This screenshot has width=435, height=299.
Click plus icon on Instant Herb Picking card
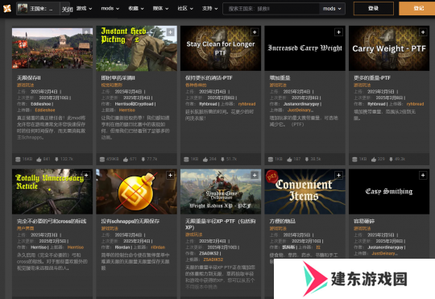pyautogui.click(x=170, y=32)
